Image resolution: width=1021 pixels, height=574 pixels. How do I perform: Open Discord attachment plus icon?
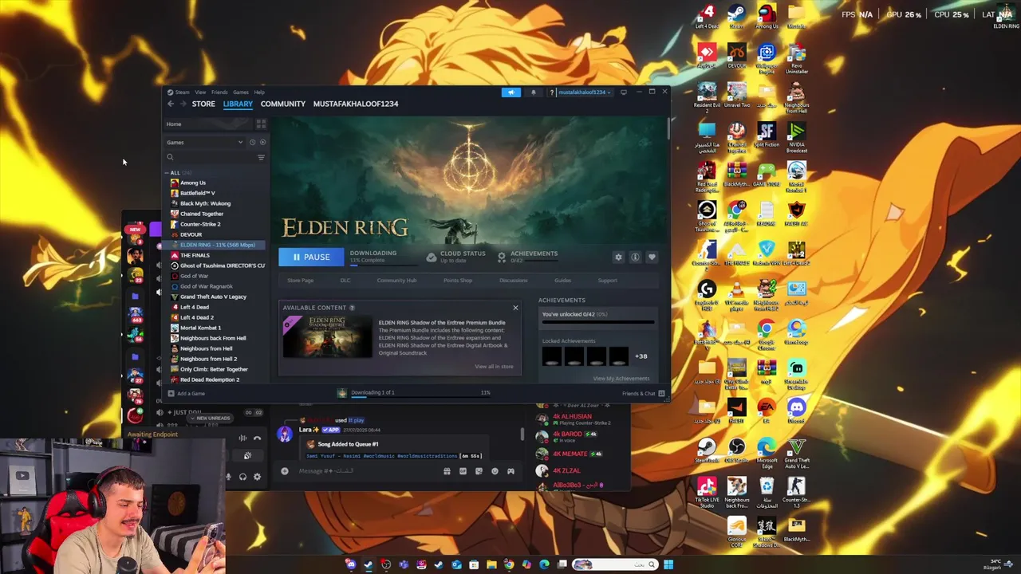point(285,471)
